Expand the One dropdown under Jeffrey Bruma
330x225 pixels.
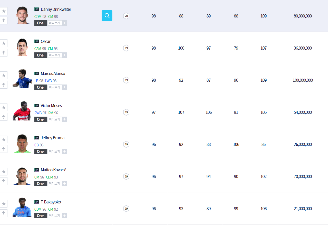pos(41,152)
